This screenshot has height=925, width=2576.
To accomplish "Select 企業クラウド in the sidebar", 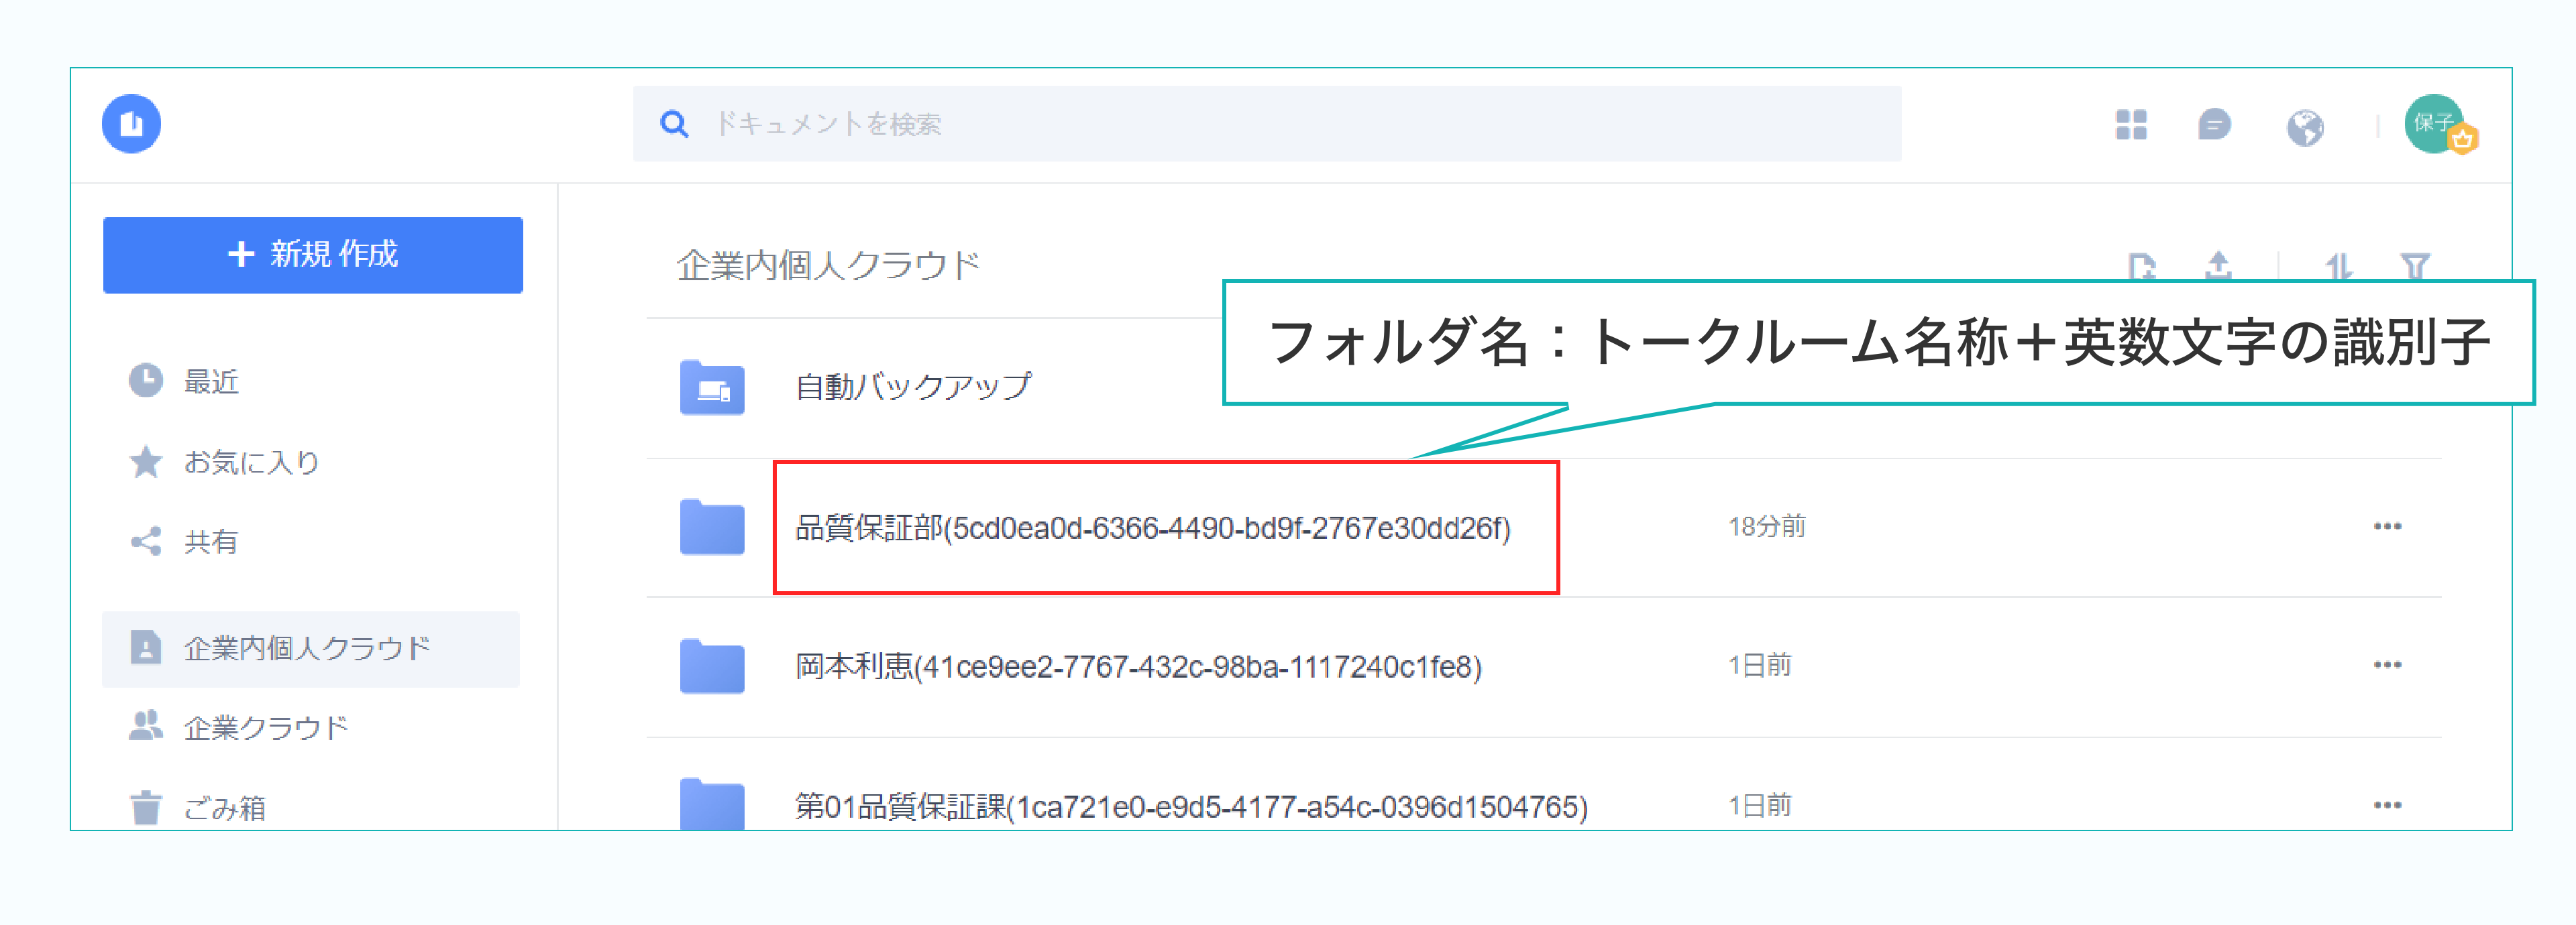I will coord(266,727).
